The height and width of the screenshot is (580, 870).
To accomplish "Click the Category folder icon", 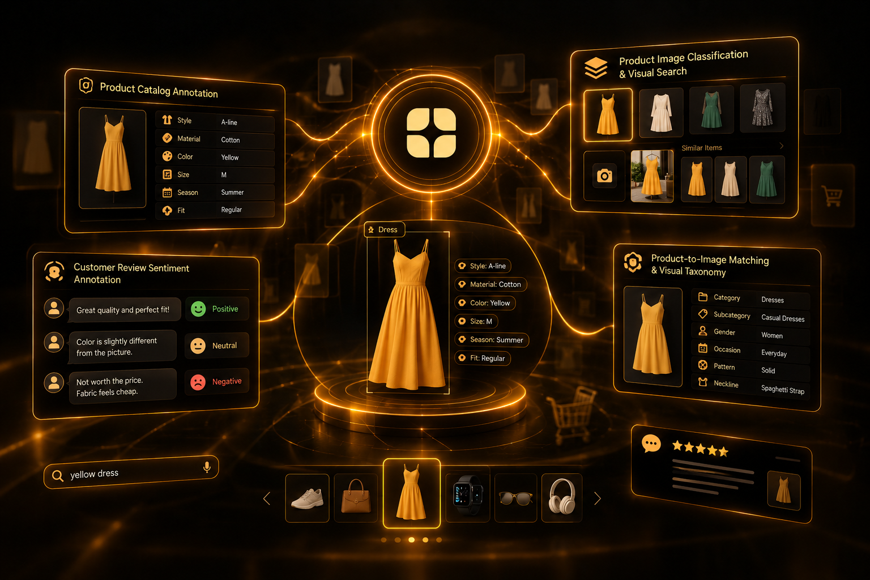I will tap(703, 297).
